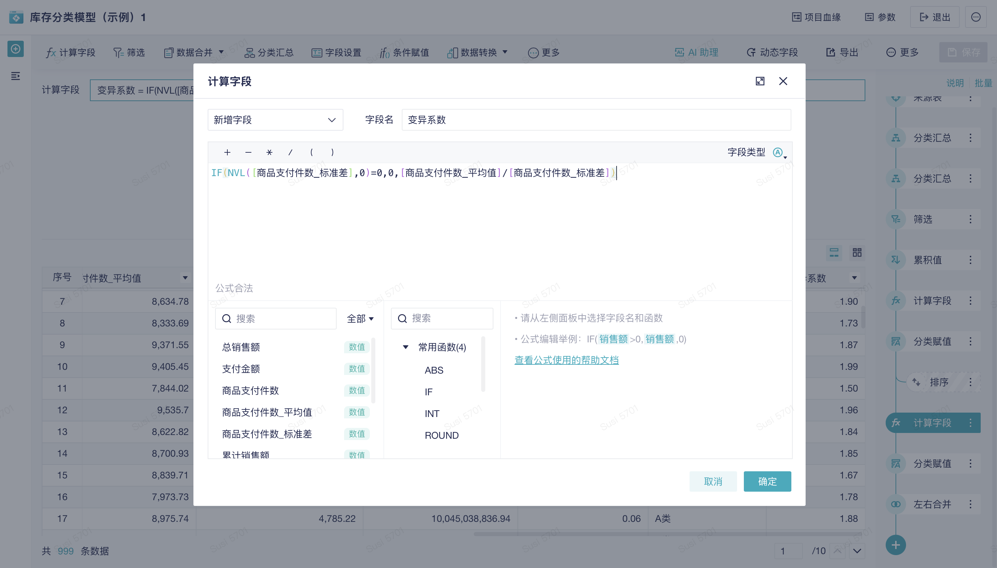The image size is (997, 568).
Task: Insert the plus operator symbol
Action: [x=227, y=153]
